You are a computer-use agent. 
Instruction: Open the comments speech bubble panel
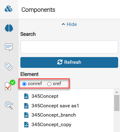[9, 47]
